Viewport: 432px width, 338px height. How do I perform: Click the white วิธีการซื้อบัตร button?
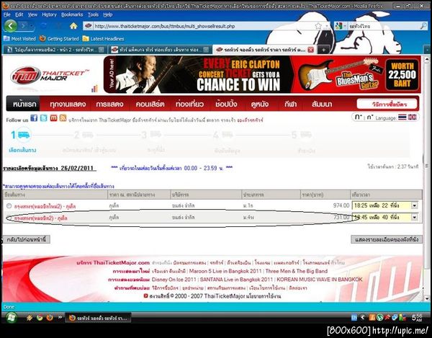(x=387, y=104)
